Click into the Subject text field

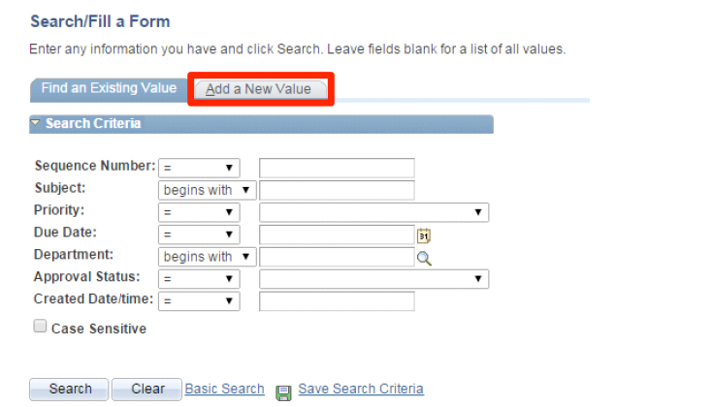click(x=337, y=190)
